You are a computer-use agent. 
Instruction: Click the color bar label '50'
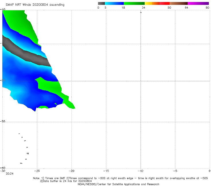tap(169, 8)
